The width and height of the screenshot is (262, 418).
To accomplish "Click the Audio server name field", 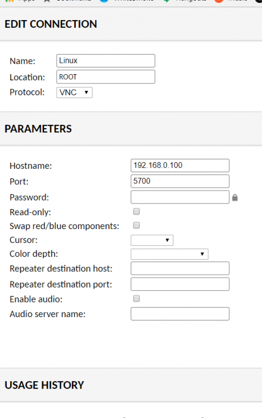I will pyautogui.click(x=180, y=314).
